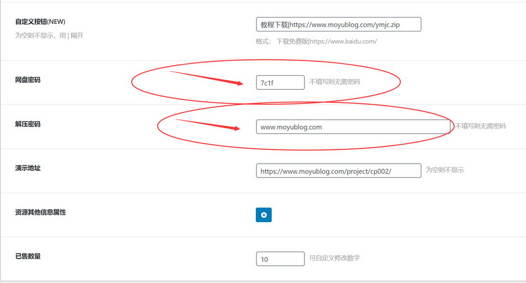Click the 自定义按钮(NEW) label
Image resolution: width=526 pixels, height=283 pixels.
click(x=40, y=22)
